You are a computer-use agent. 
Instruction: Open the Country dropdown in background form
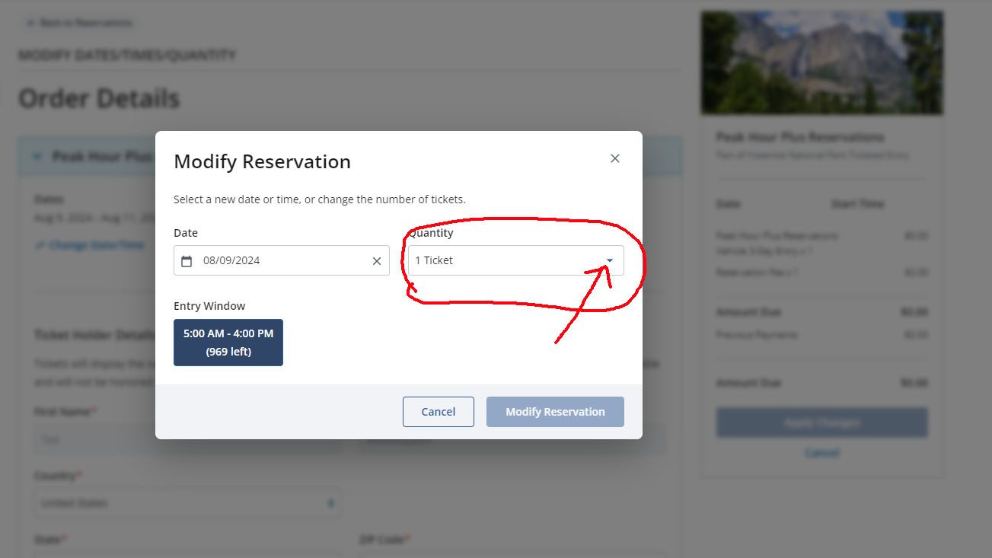click(x=187, y=503)
